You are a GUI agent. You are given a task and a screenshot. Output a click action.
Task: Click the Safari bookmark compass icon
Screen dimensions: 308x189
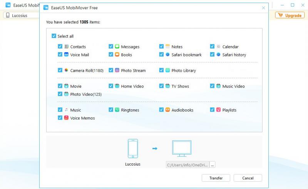[x=167, y=54]
